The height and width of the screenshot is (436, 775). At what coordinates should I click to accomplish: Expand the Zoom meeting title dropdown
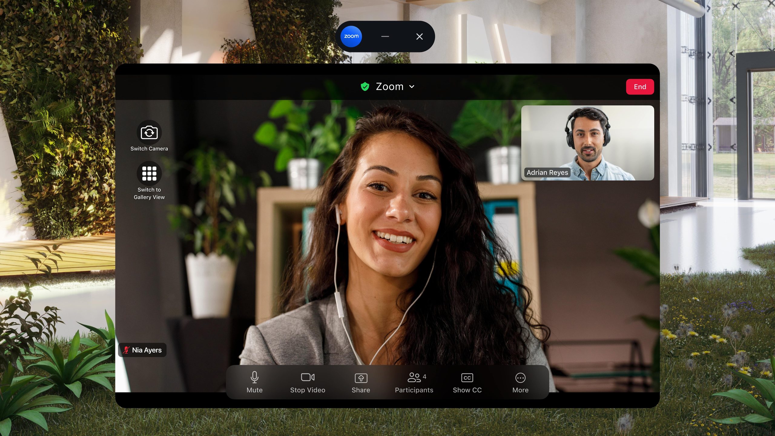click(x=389, y=87)
